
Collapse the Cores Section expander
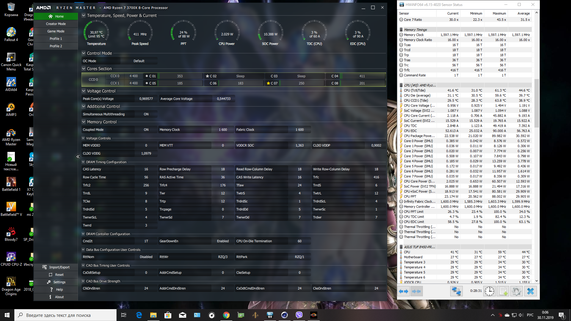(x=84, y=69)
